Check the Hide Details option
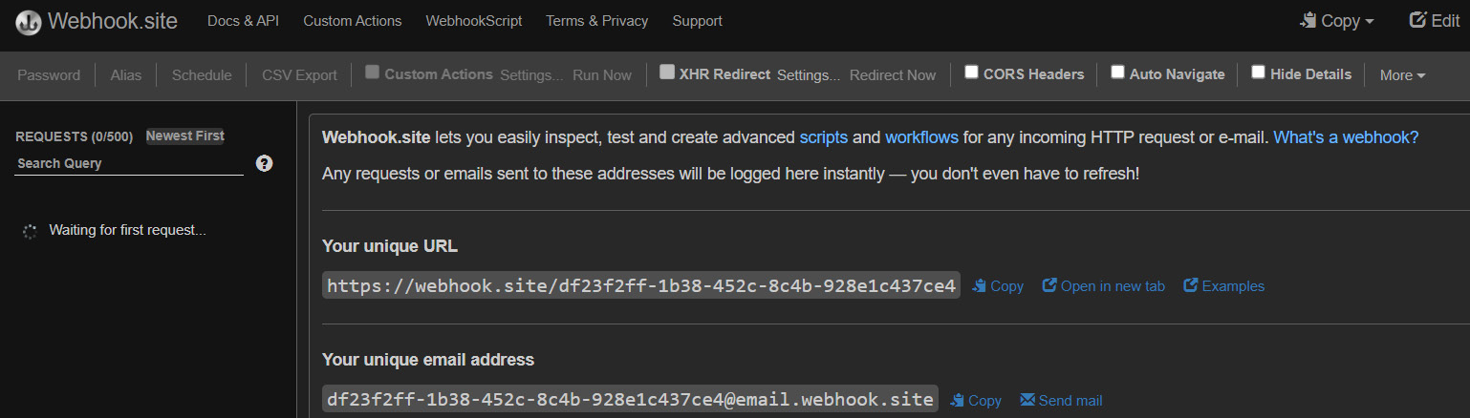This screenshot has width=1470, height=418. 1258,72
